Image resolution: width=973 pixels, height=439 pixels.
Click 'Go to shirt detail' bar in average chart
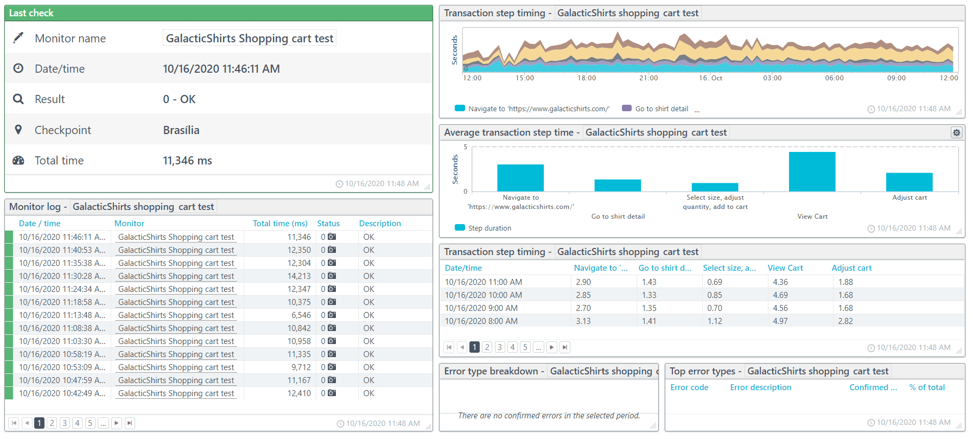[618, 185]
